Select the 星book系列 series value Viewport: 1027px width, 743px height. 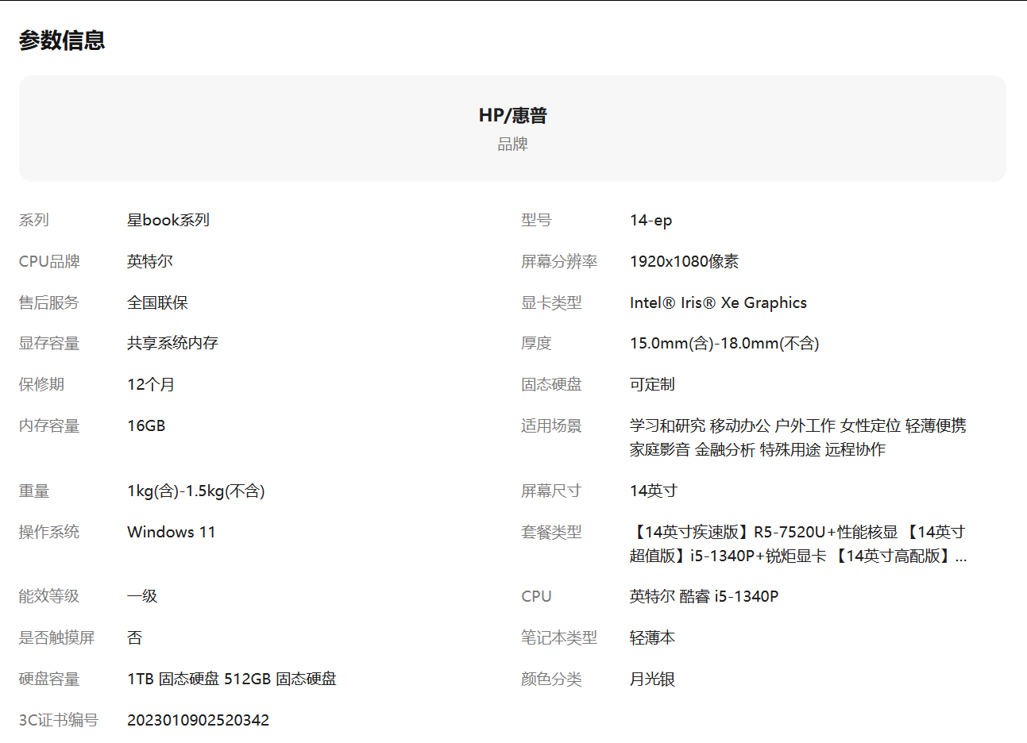[x=168, y=220]
